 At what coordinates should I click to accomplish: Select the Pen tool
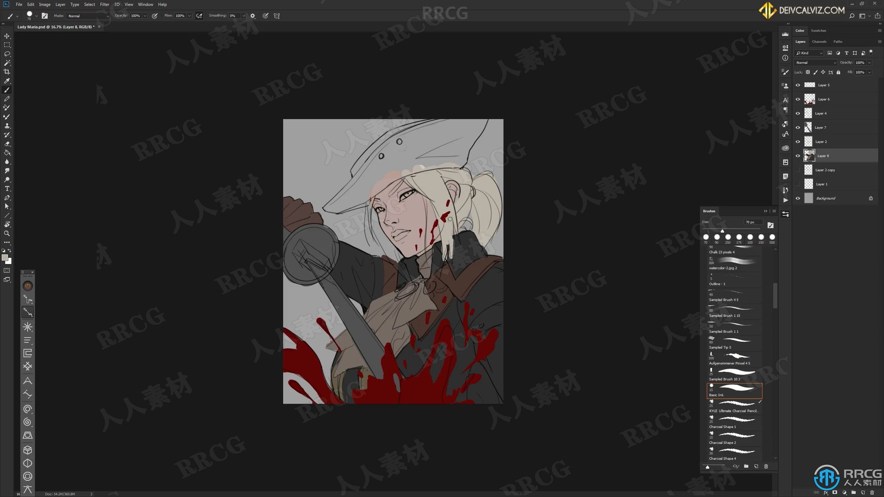(x=7, y=197)
